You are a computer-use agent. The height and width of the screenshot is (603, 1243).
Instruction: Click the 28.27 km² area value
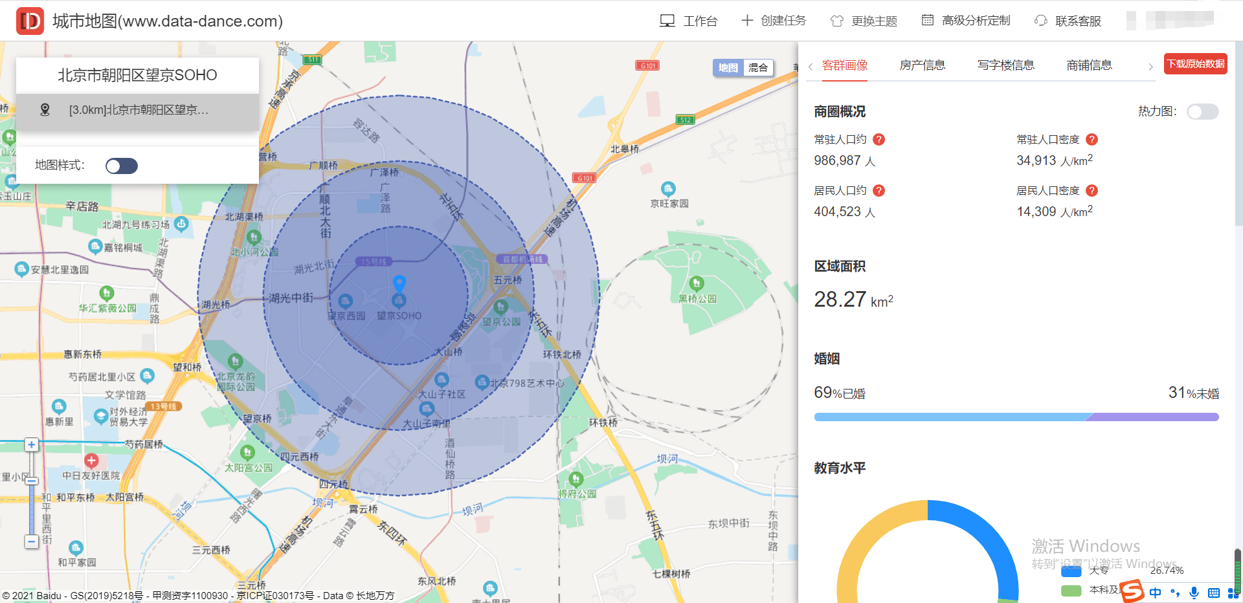[853, 299]
